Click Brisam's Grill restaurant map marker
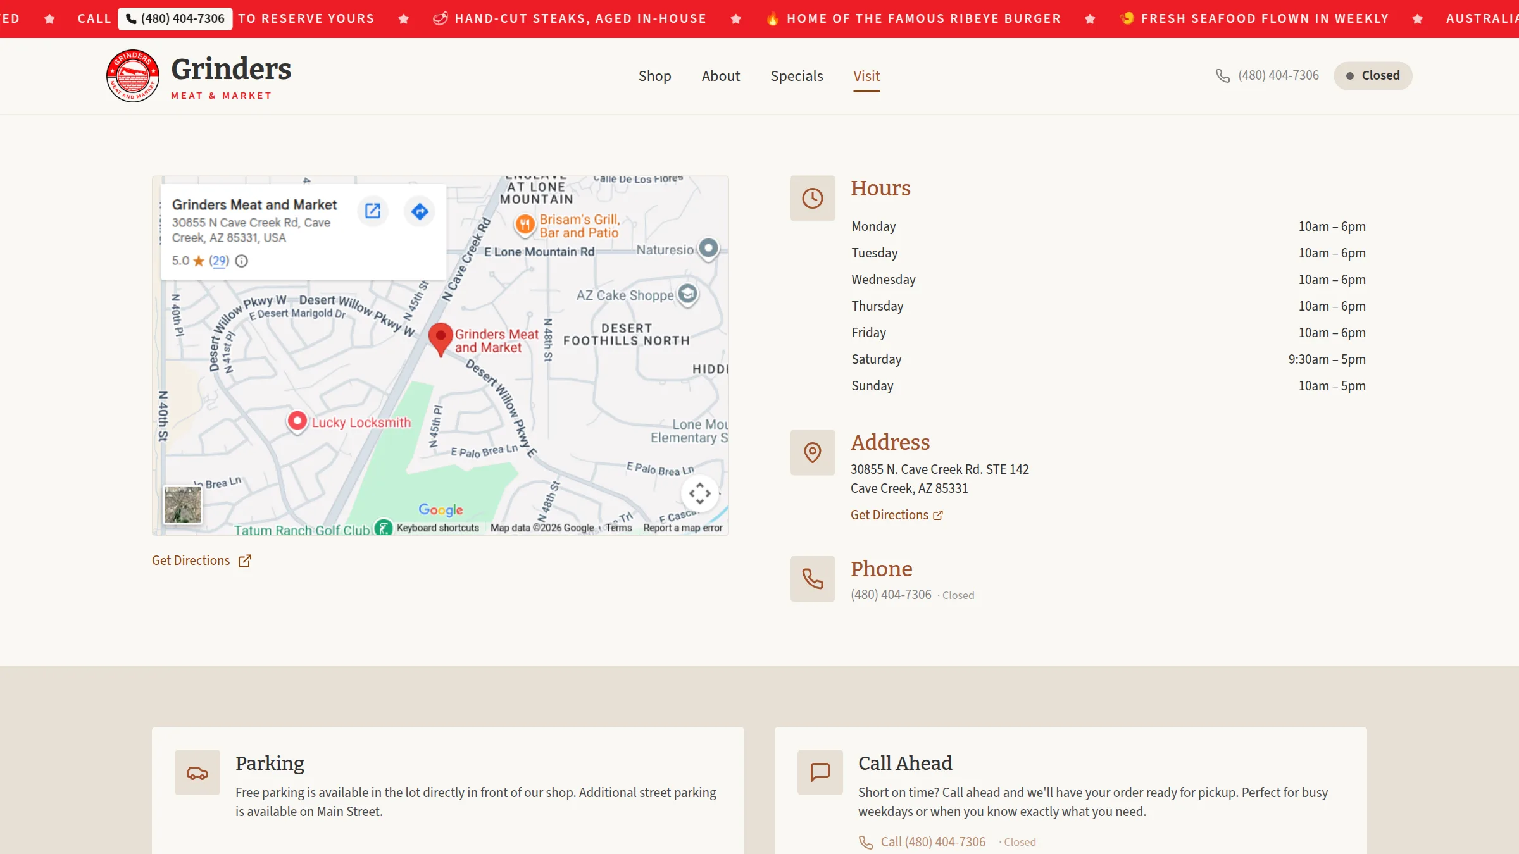The height and width of the screenshot is (854, 1519). [525, 225]
